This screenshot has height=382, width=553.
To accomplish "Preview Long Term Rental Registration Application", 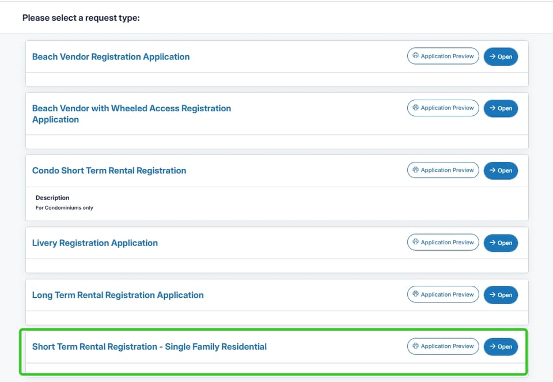I will 443,294.
